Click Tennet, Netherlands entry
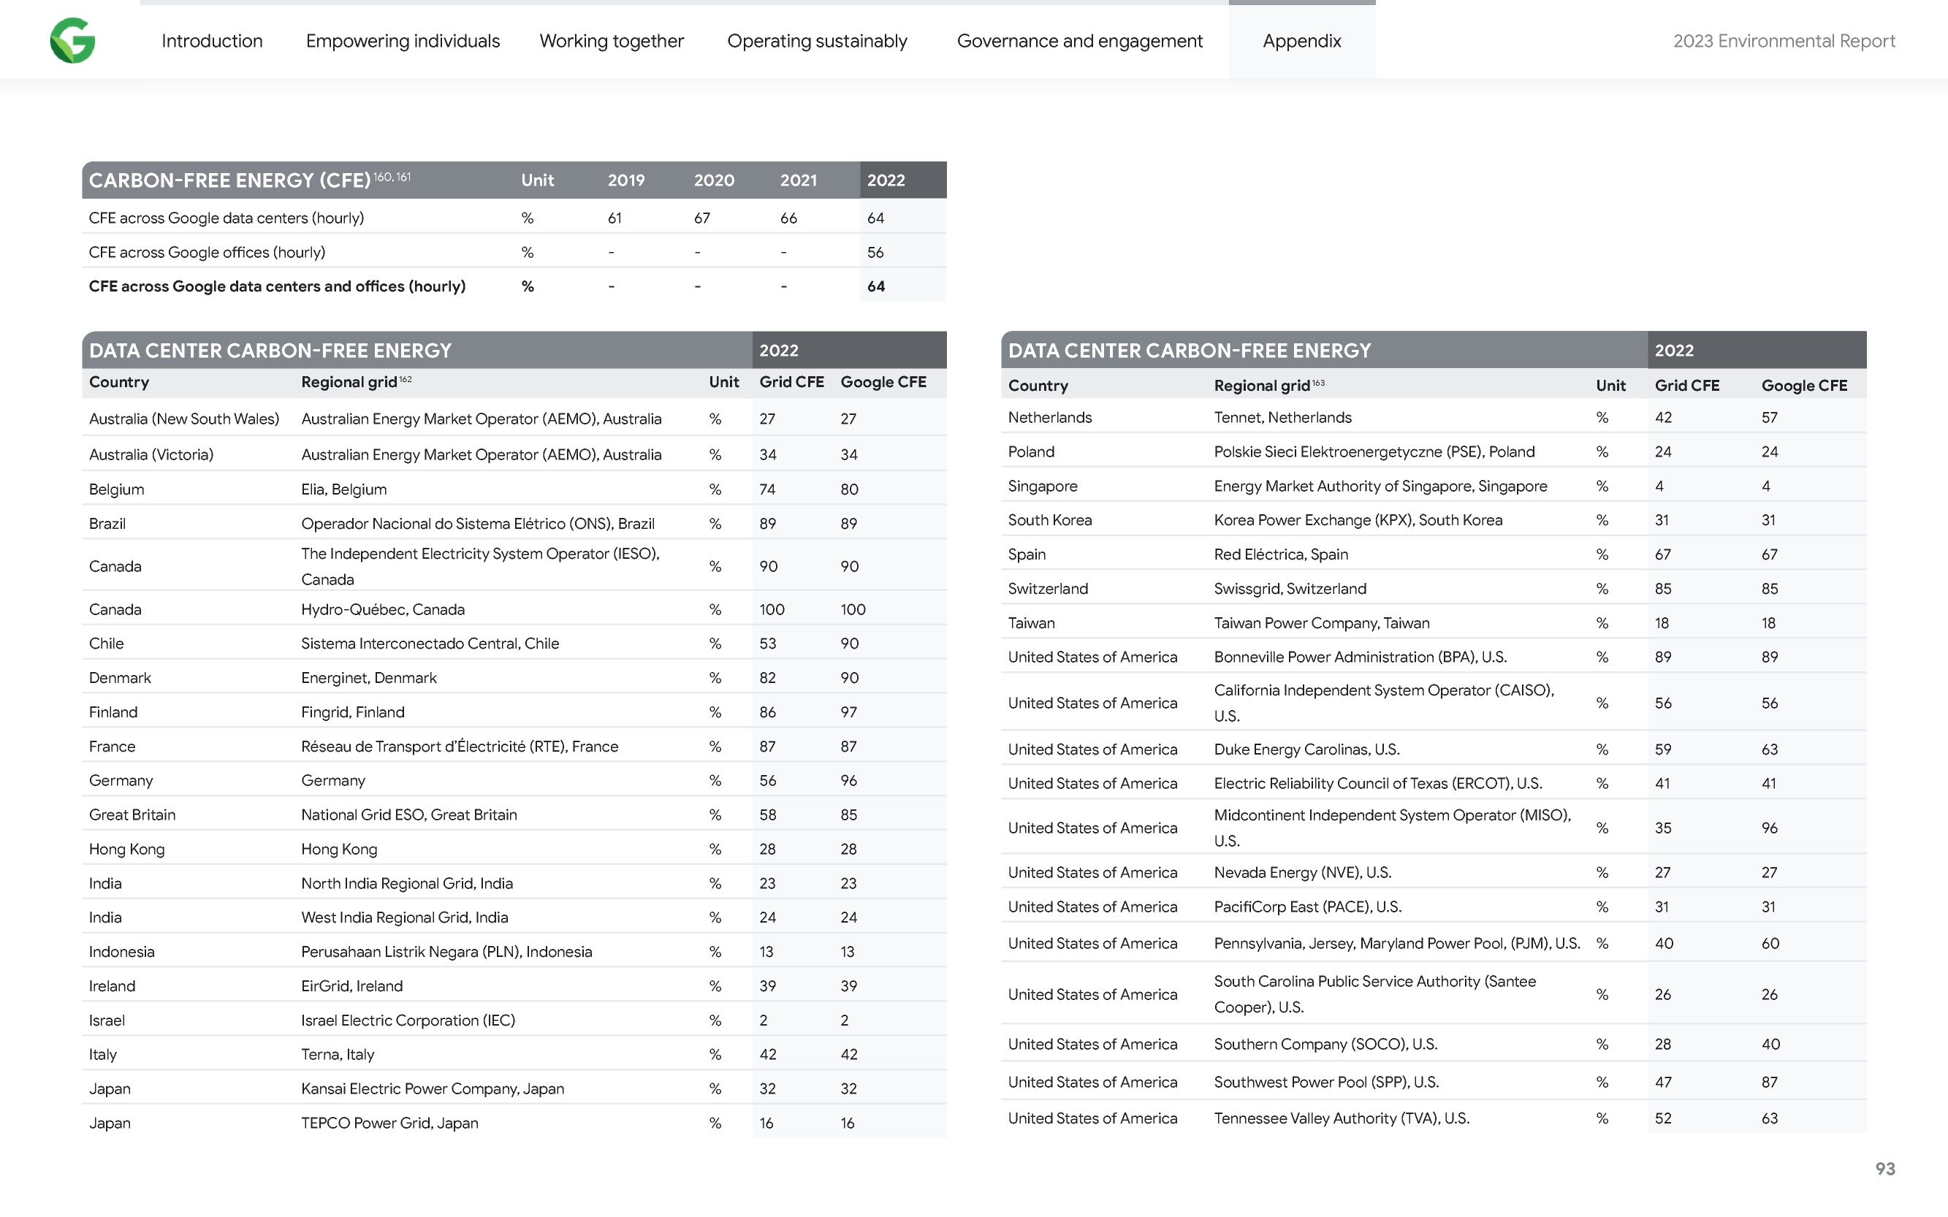Screen dimensions: 1948x1217 [1282, 418]
